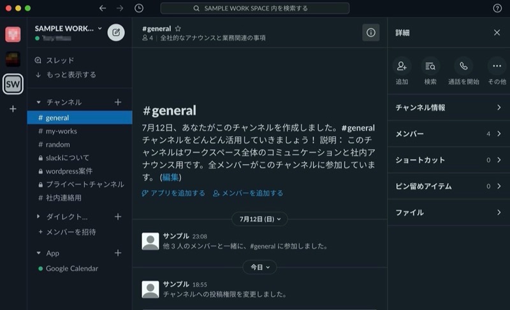Add a workspace with the plus icon
Screen dimensions: 510x310
[13, 109]
